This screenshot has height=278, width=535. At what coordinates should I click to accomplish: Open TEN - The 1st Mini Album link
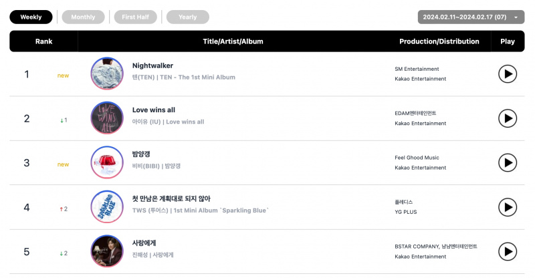[x=197, y=78]
